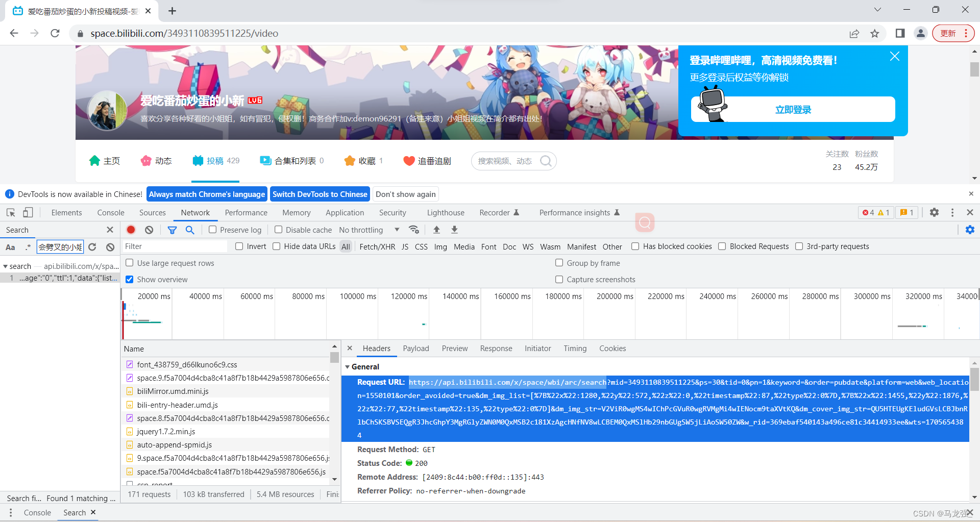This screenshot has height=522, width=980.
Task: Check the Invert filter checkbox
Action: 239,246
